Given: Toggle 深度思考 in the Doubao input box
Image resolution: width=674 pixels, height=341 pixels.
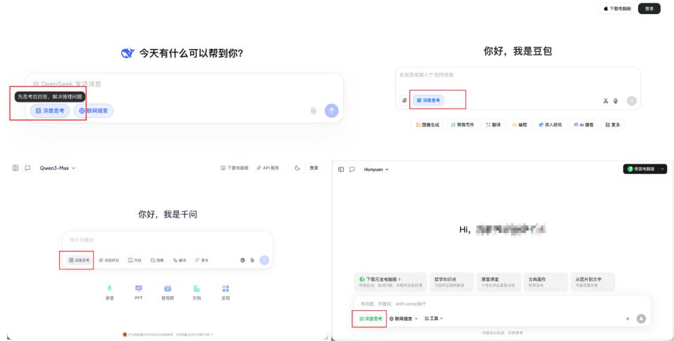Looking at the screenshot, I should (x=428, y=100).
